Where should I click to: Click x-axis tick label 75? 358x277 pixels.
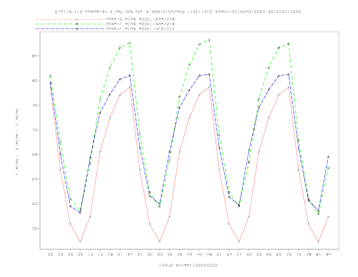[x=299, y=254]
